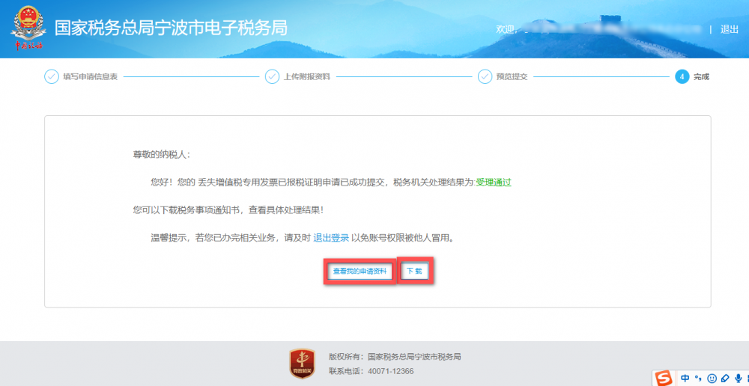
Task: Go to the 填写申请信息表 step
Action: pyautogui.click(x=91, y=77)
